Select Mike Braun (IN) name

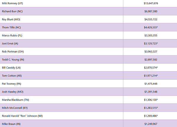point(11,124)
